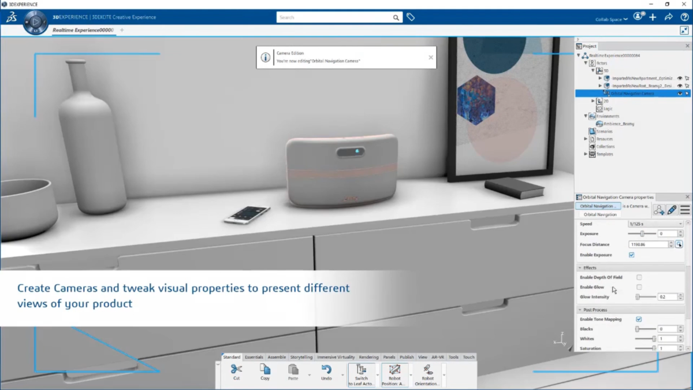Expand the 2D tree node
The image size is (693, 390).
[x=593, y=101]
